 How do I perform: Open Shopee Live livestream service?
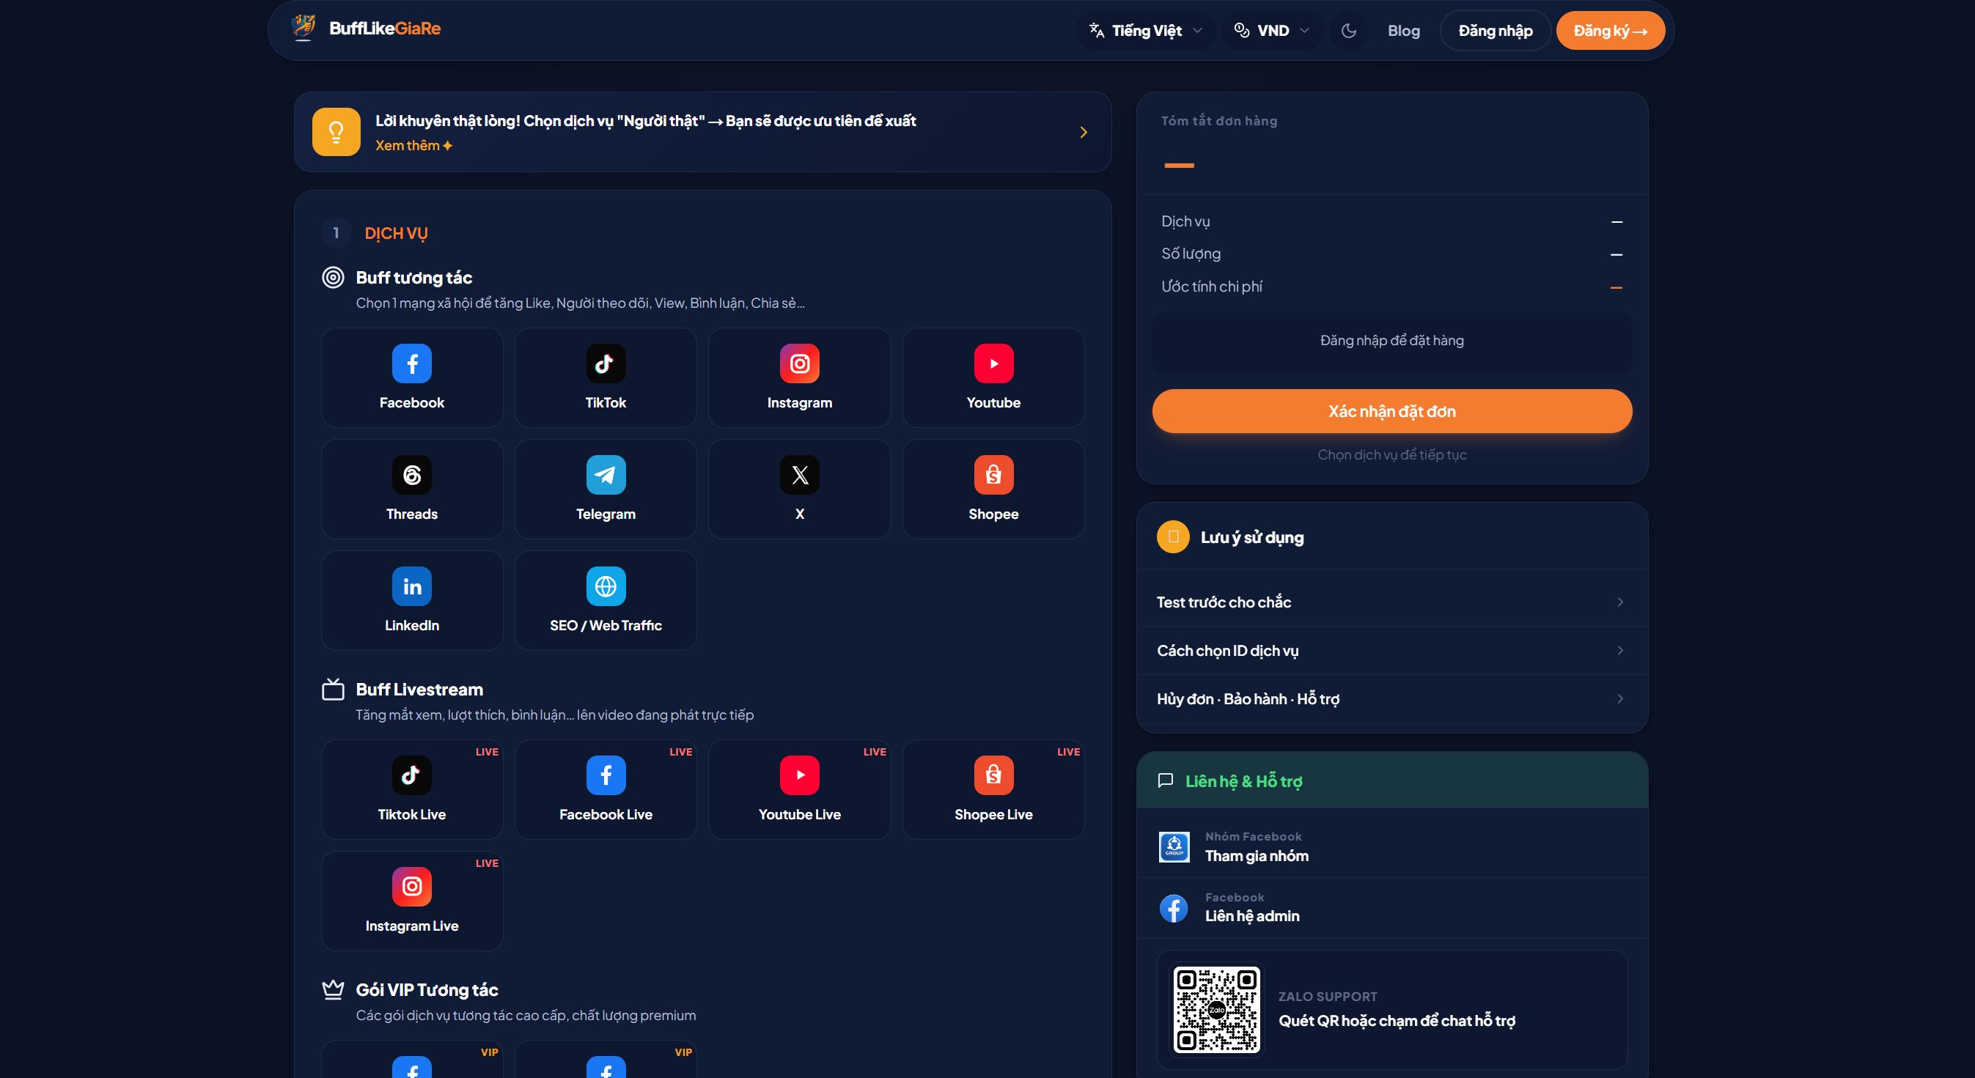point(993,789)
